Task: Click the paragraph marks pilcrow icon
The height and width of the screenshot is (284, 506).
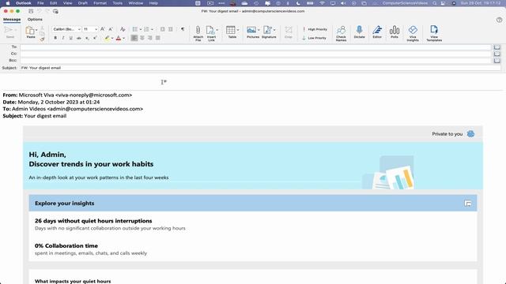Action: (183, 29)
